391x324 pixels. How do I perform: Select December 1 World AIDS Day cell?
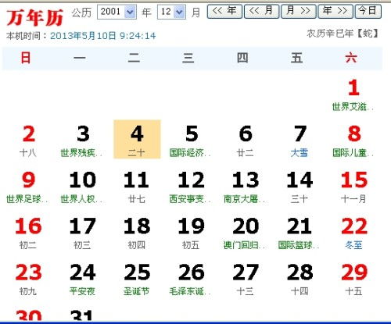tap(353, 95)
